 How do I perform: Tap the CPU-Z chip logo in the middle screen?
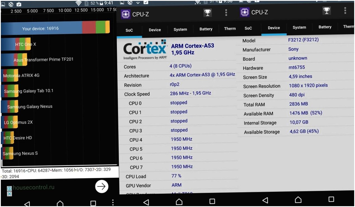click(x=126, y=14)
